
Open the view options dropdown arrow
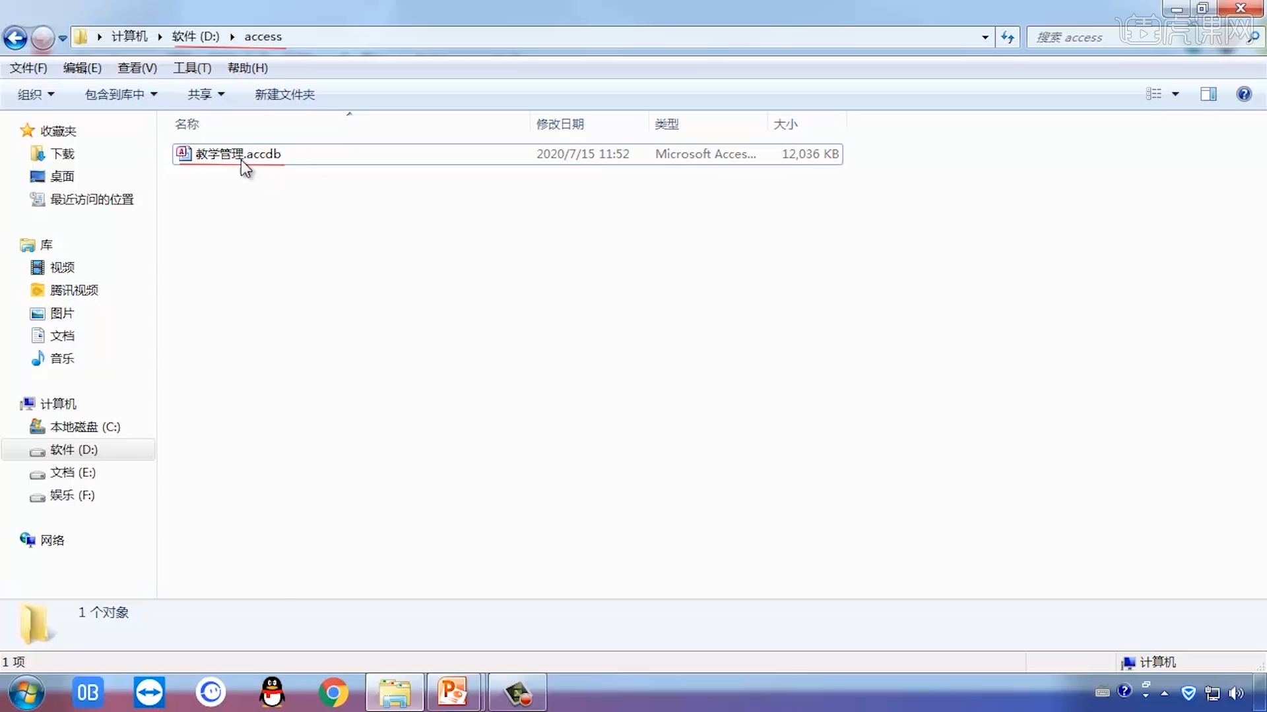pos(1175,94)
